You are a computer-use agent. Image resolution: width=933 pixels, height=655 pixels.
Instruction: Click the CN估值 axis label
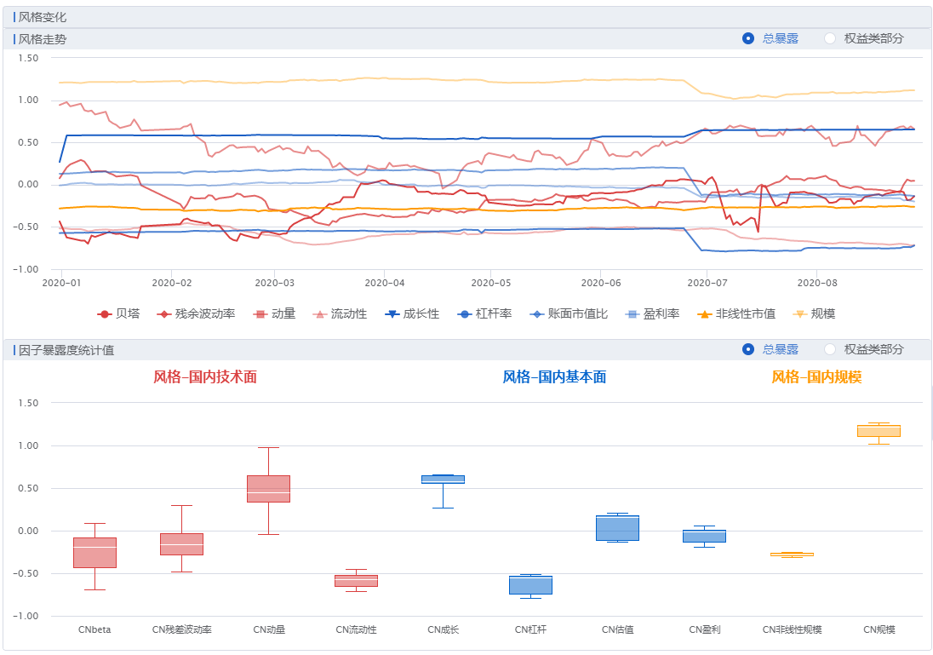point(617,629)
